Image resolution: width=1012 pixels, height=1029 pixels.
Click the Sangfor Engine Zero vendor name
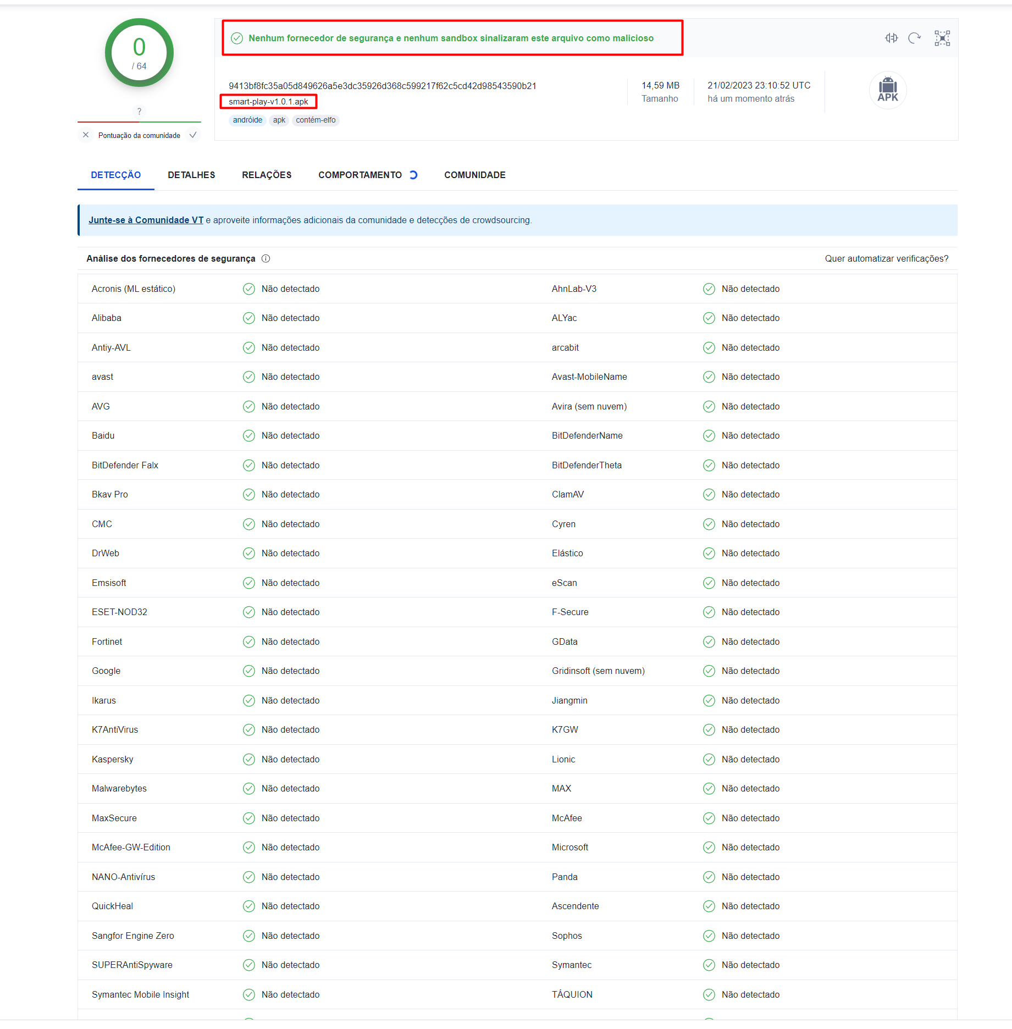[x=133, y=936]
